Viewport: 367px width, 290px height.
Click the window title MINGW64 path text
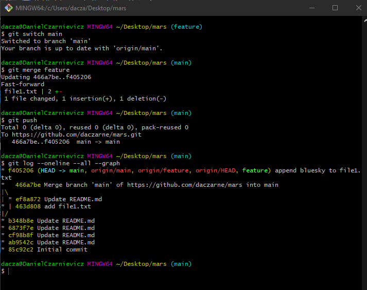[67, 8]
